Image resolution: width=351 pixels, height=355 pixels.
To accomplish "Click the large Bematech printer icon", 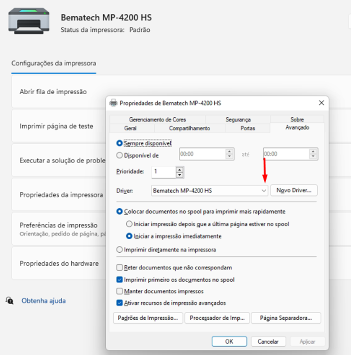I will [29, 21].
